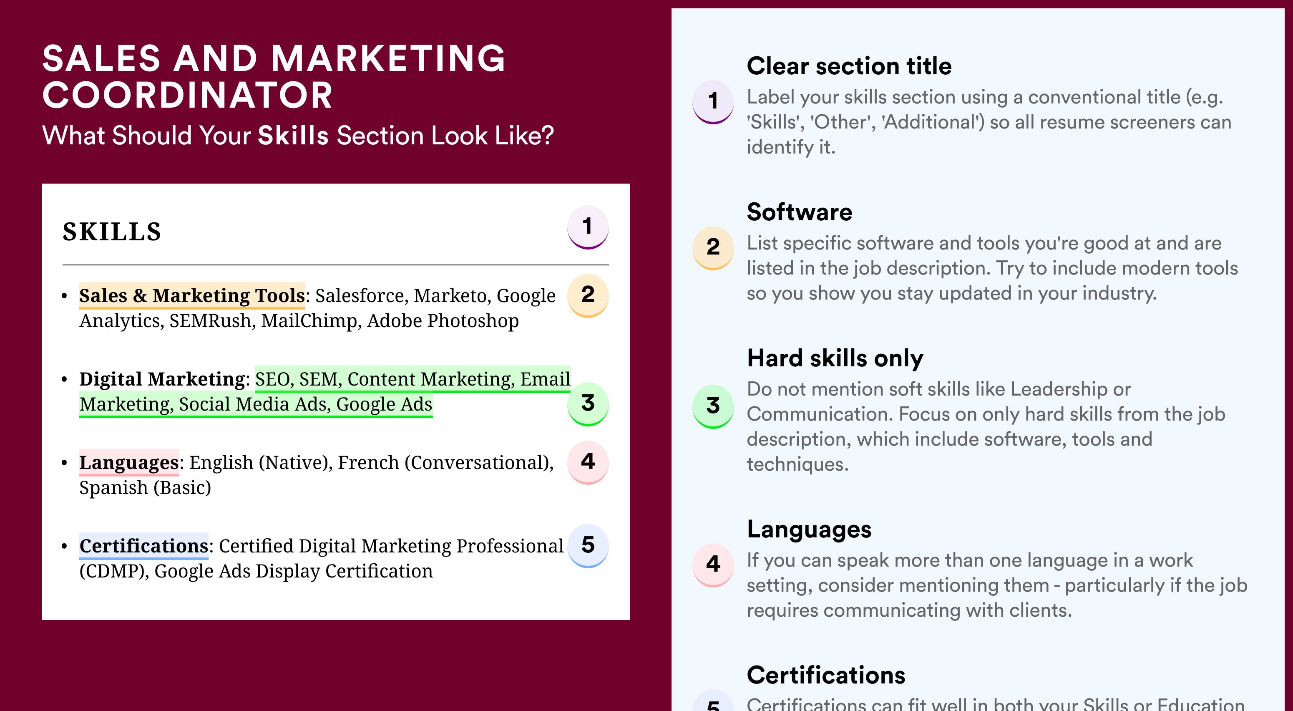Viewport: 1293px width, 711px height.
Task: Click the highlighted Sales & Marketing Tools label
Action: pos(192,295)
